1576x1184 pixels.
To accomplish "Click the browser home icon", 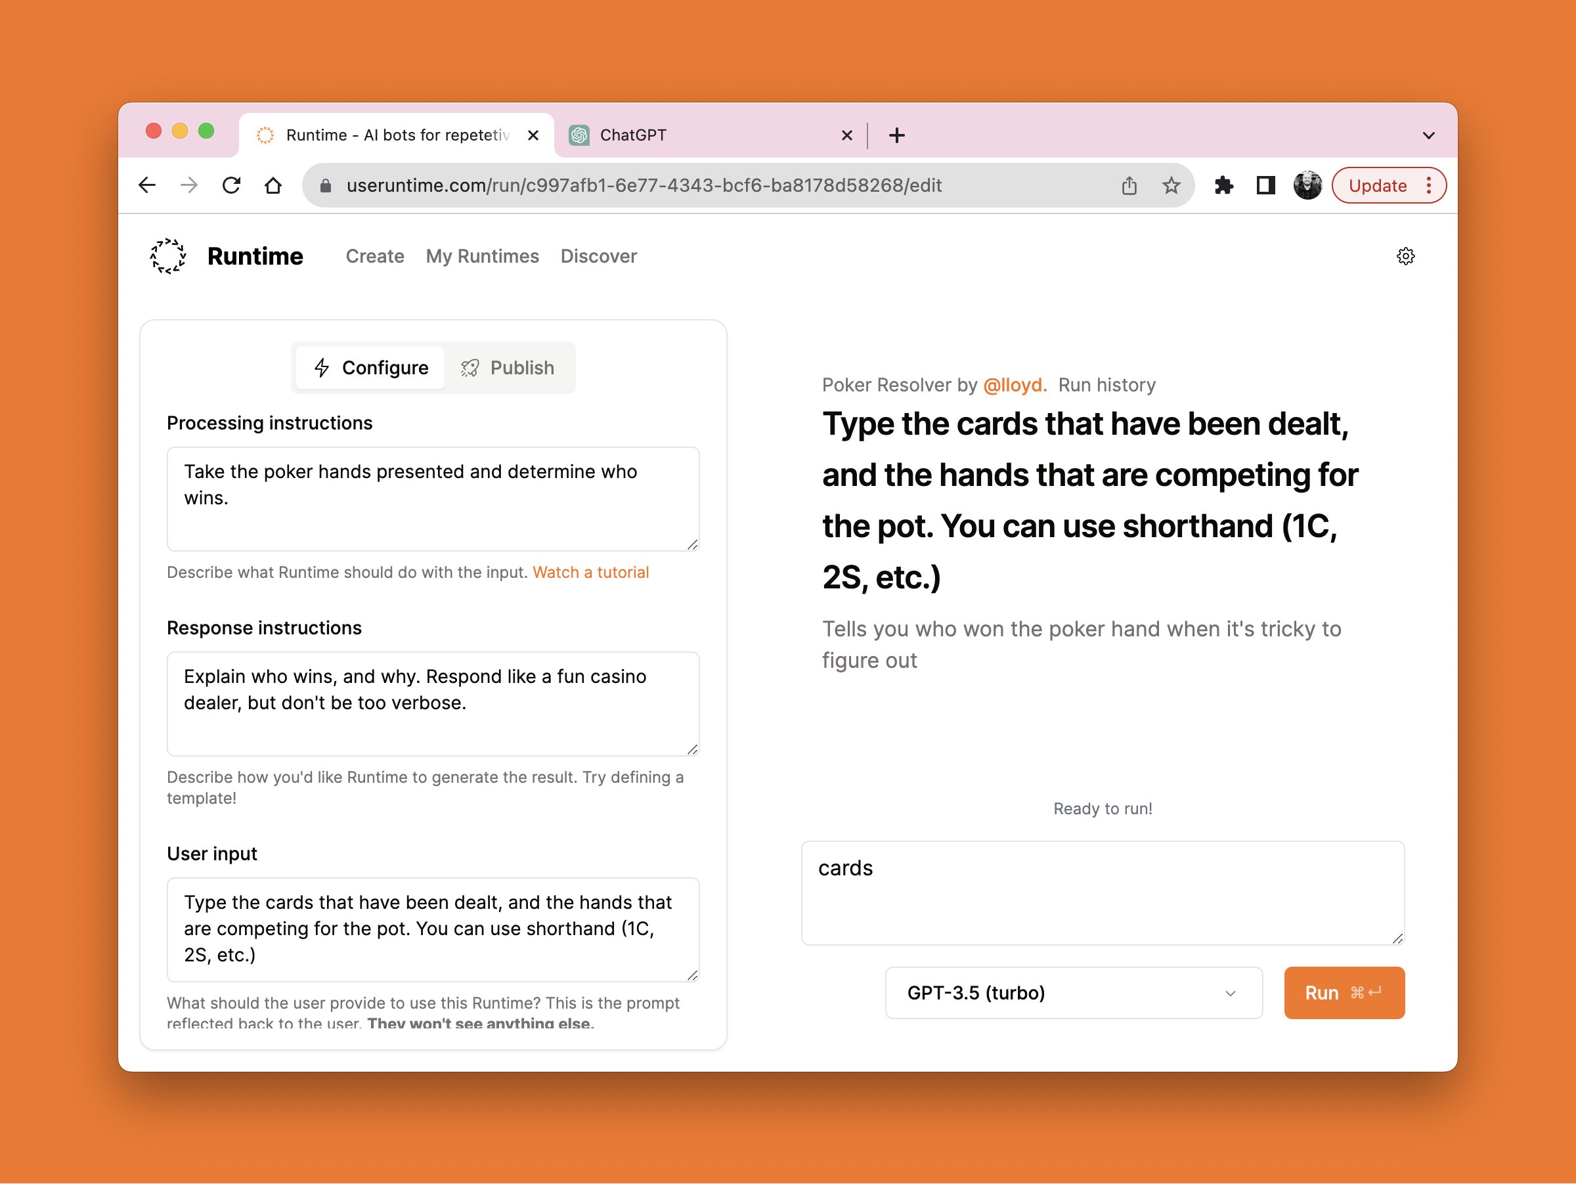I will point(274,185).
